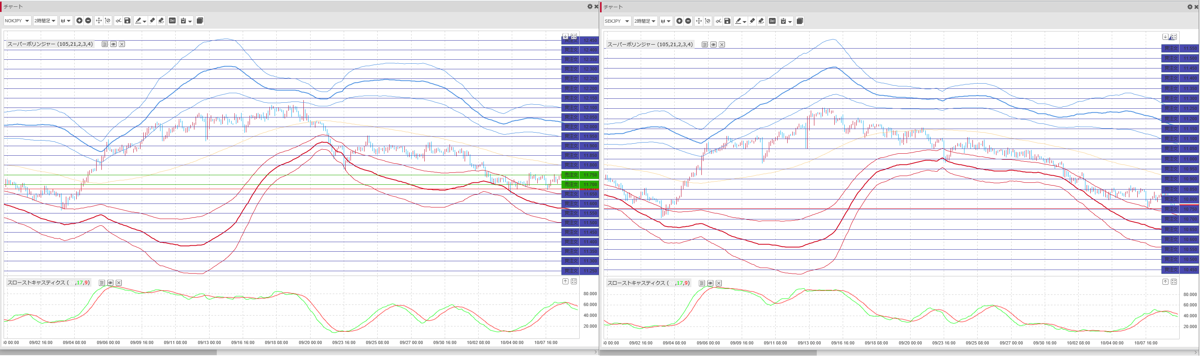Remove Slow Stochastics from the SEKJPY chart

pos(719,283)
